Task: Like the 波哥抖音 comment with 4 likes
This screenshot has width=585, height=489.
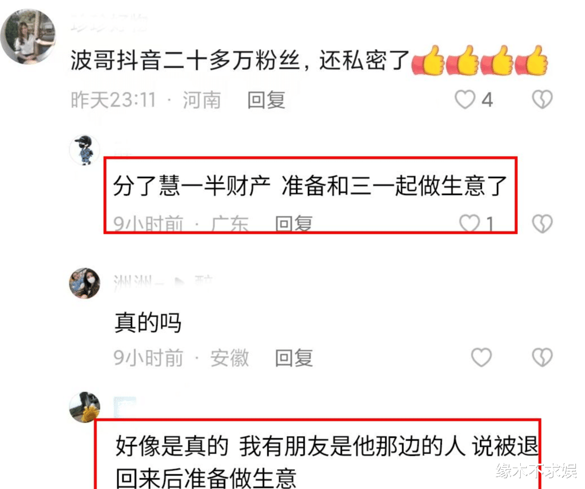Action: (x=465, y=100)
